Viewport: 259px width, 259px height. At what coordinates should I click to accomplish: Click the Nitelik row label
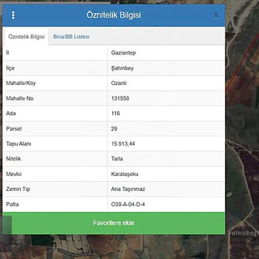(13, 159)
